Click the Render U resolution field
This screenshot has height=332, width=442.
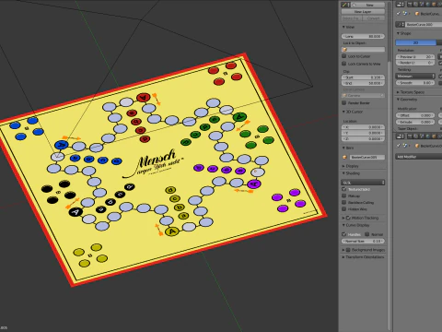(x=415, y=63)
